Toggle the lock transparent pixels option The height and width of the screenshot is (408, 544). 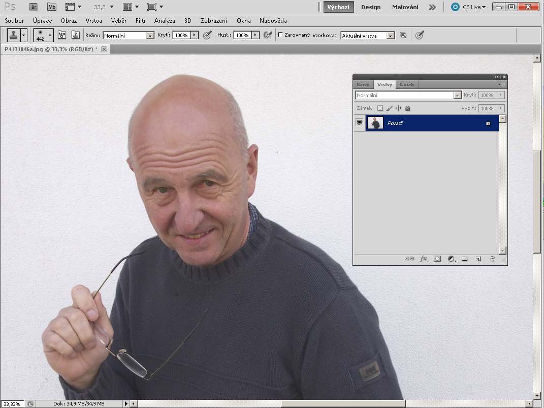[380, 108]
